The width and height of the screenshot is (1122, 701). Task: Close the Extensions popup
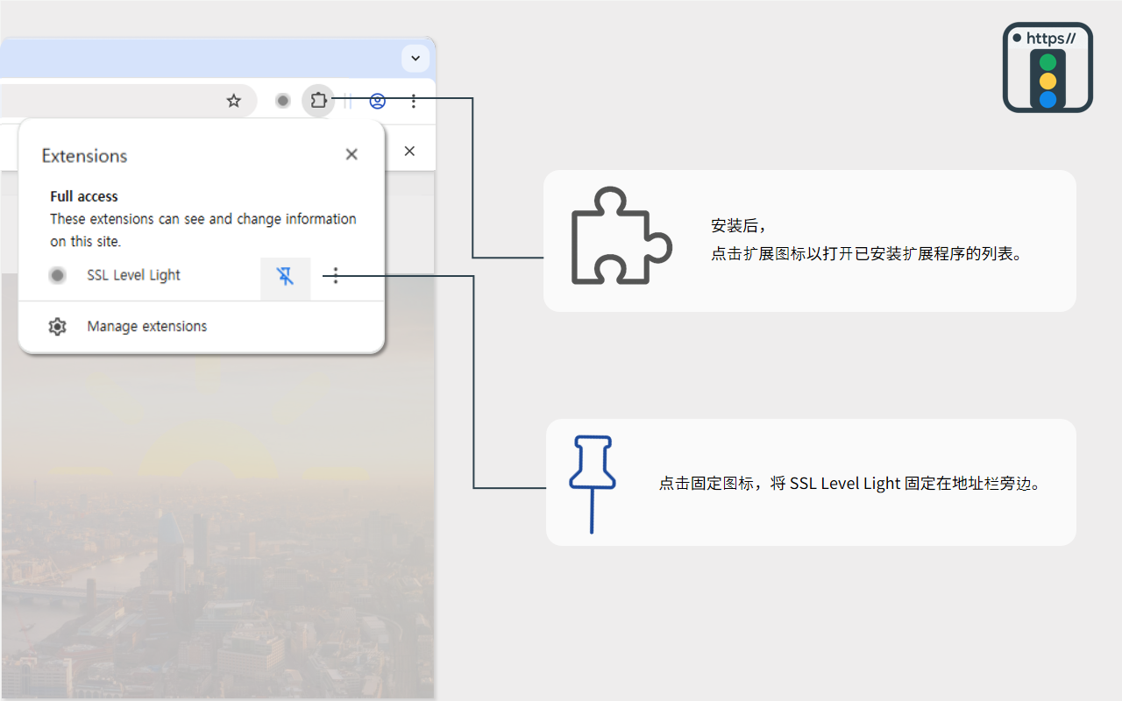[x=351, y=153]
